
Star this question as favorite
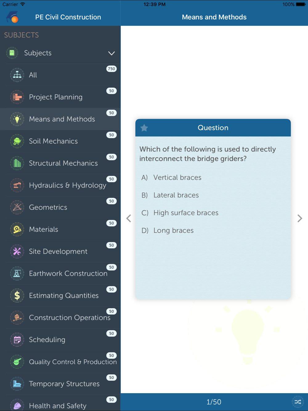point(144,128)
